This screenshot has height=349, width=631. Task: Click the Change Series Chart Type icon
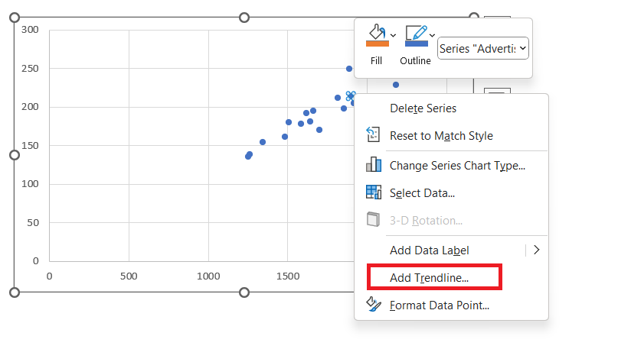pyautogui.click(x=374, y=164)
